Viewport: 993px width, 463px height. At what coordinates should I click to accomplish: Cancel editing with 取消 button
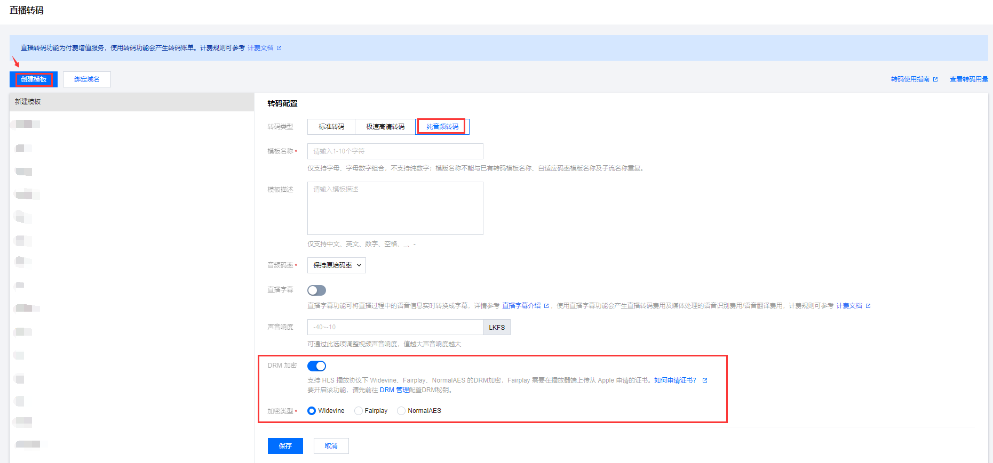331,446
